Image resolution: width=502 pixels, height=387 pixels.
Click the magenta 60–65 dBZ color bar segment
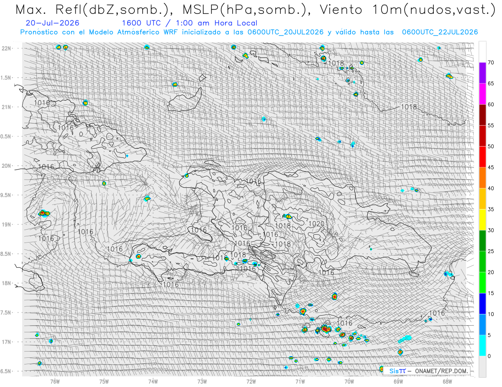point(482,94)
